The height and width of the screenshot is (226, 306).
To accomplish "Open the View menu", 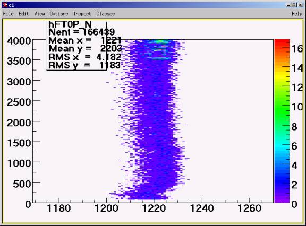I will click(x=39, y=14).
